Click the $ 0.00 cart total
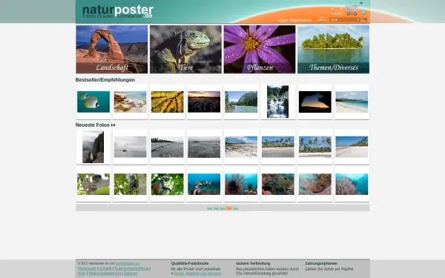445x278 pixels. point(337,13)
